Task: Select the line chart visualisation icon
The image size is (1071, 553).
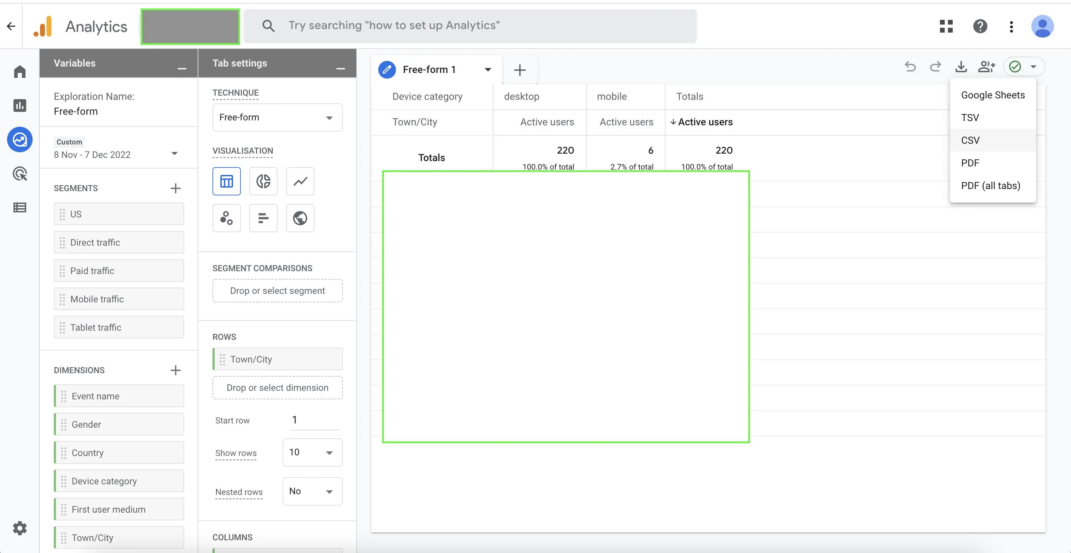Action: pos(300,181)
